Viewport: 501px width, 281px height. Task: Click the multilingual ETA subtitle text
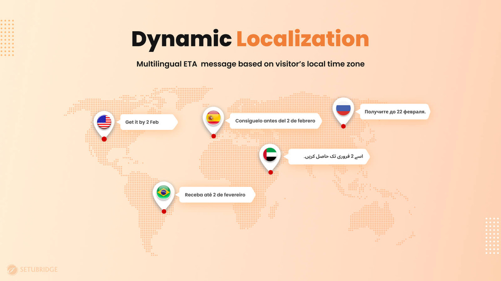pyautogui.click(x=250, y=64)
